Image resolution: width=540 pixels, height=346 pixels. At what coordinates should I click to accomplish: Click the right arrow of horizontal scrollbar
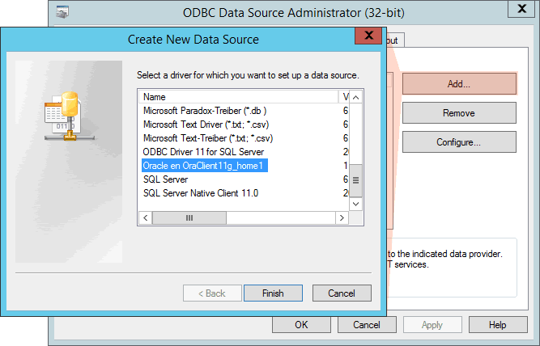click(x=342, y=217)
